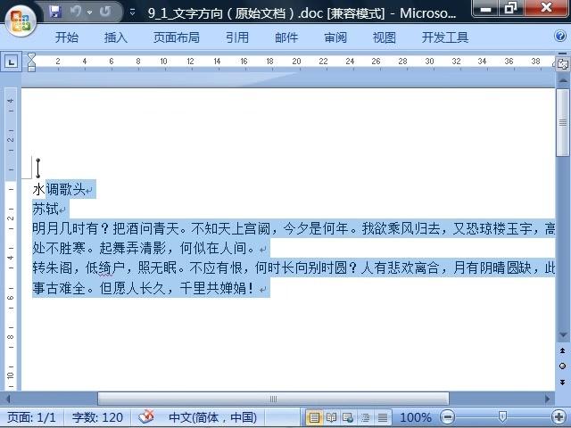
Task: Minimize the Word window
Action: [485, 8]
